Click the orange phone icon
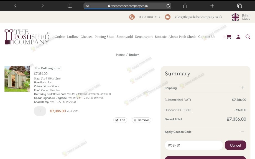The height and width of the screenshot is (159, 255). [132, 17]
